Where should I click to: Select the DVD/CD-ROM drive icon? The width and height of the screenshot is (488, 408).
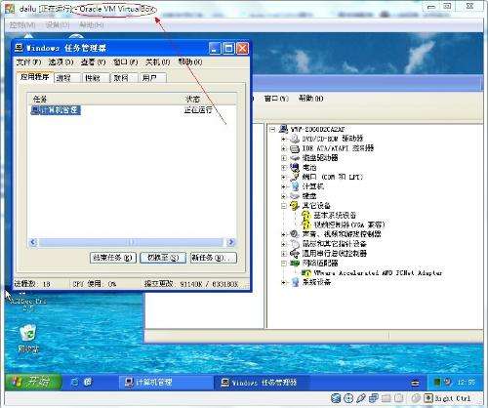coord(295,139)
